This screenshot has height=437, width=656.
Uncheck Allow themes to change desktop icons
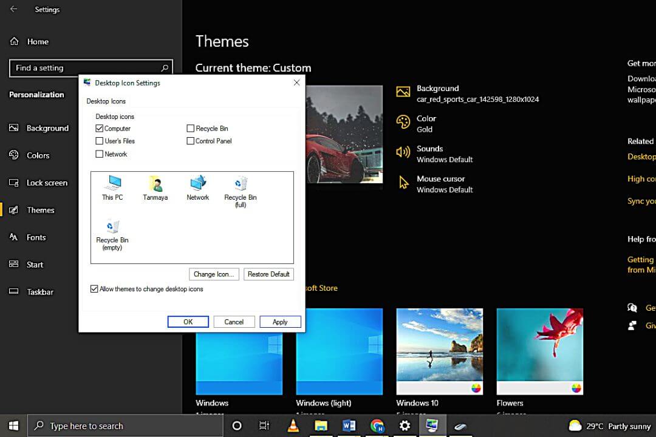(x=94, y=289)
